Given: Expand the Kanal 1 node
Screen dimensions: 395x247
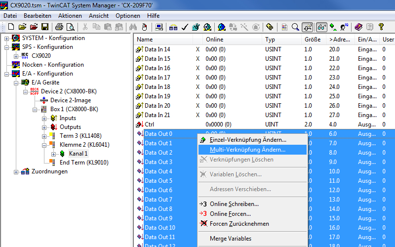Looking at the screenshot, I should pyautogui.click(x=53, y=154).
